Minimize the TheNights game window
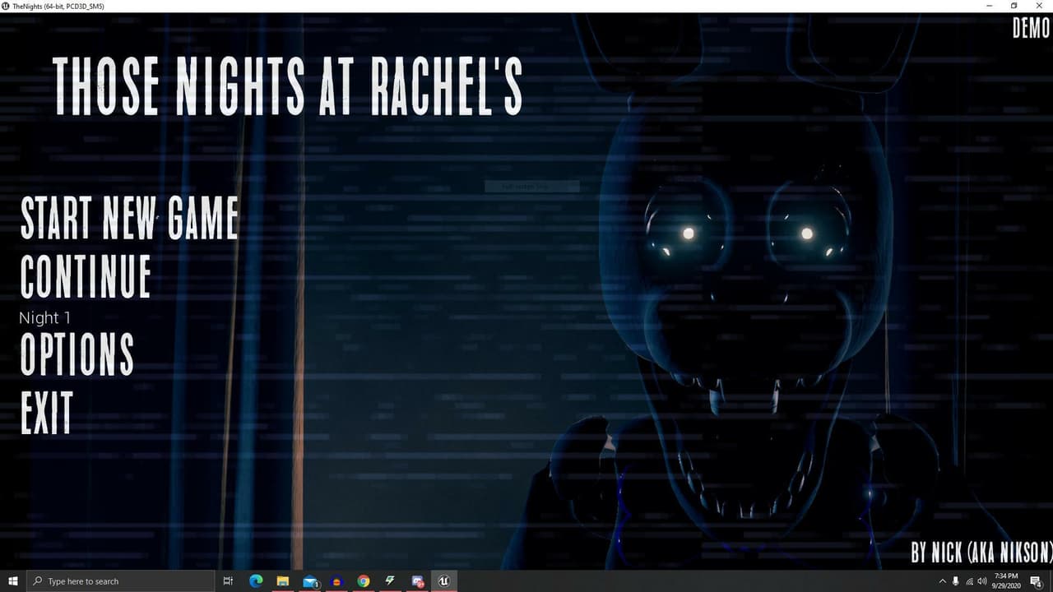The height and width of the screenshot is (592, 1053). [x=990, y=6]
